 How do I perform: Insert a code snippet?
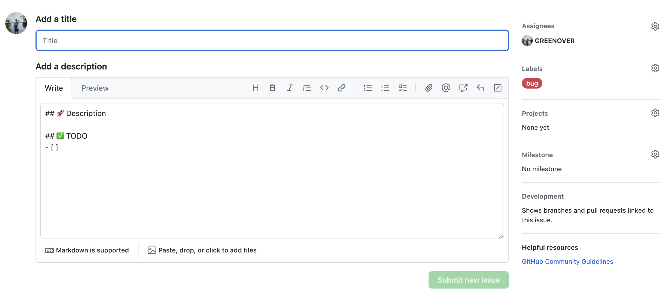[x=324, y=88]
